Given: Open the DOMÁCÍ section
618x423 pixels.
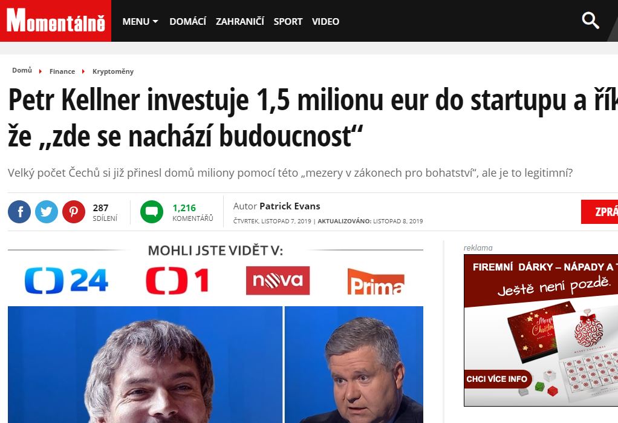Looking at the screenshot, I should [187, 21].
